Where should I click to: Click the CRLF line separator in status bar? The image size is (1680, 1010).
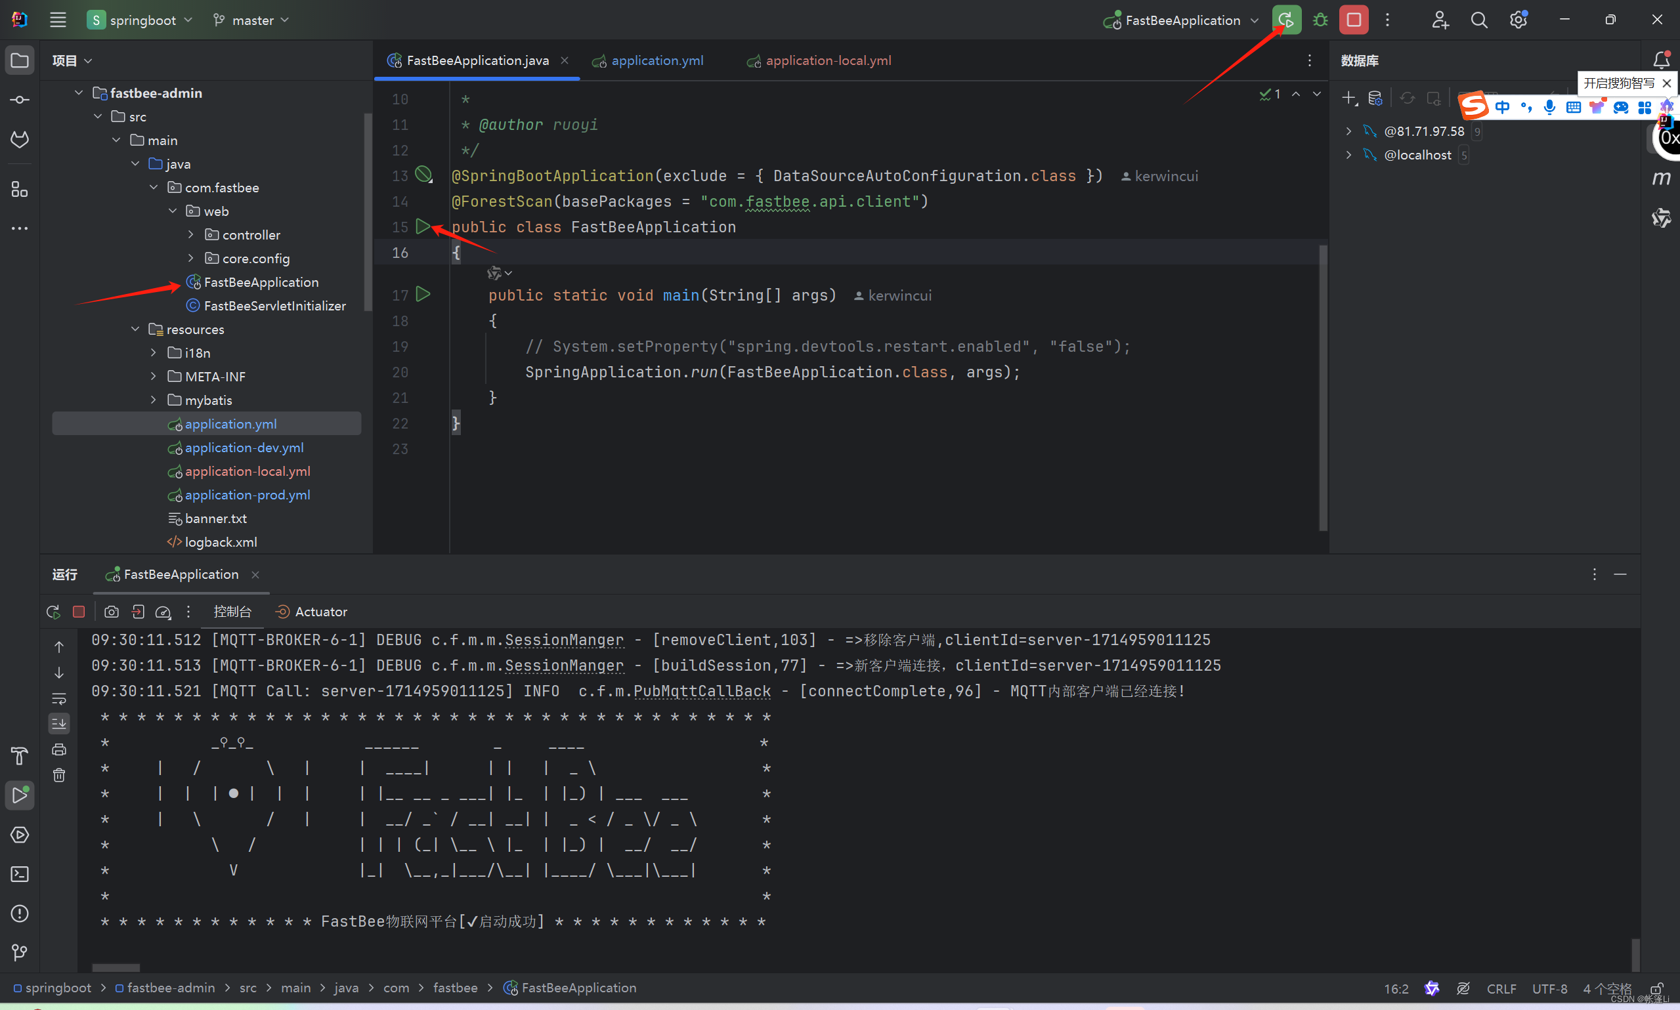click(x=1501, y=988)
